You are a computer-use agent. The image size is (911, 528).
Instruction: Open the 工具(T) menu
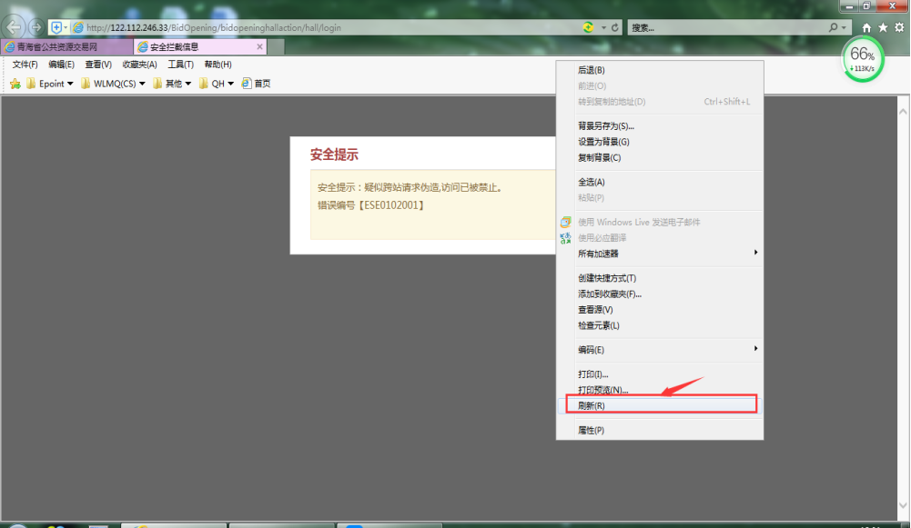pyautogui.click(x=180, y=65)
